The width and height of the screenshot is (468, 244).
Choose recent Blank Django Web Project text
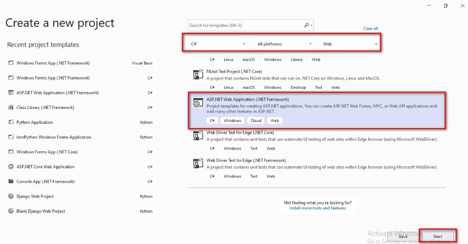(41, 211)
